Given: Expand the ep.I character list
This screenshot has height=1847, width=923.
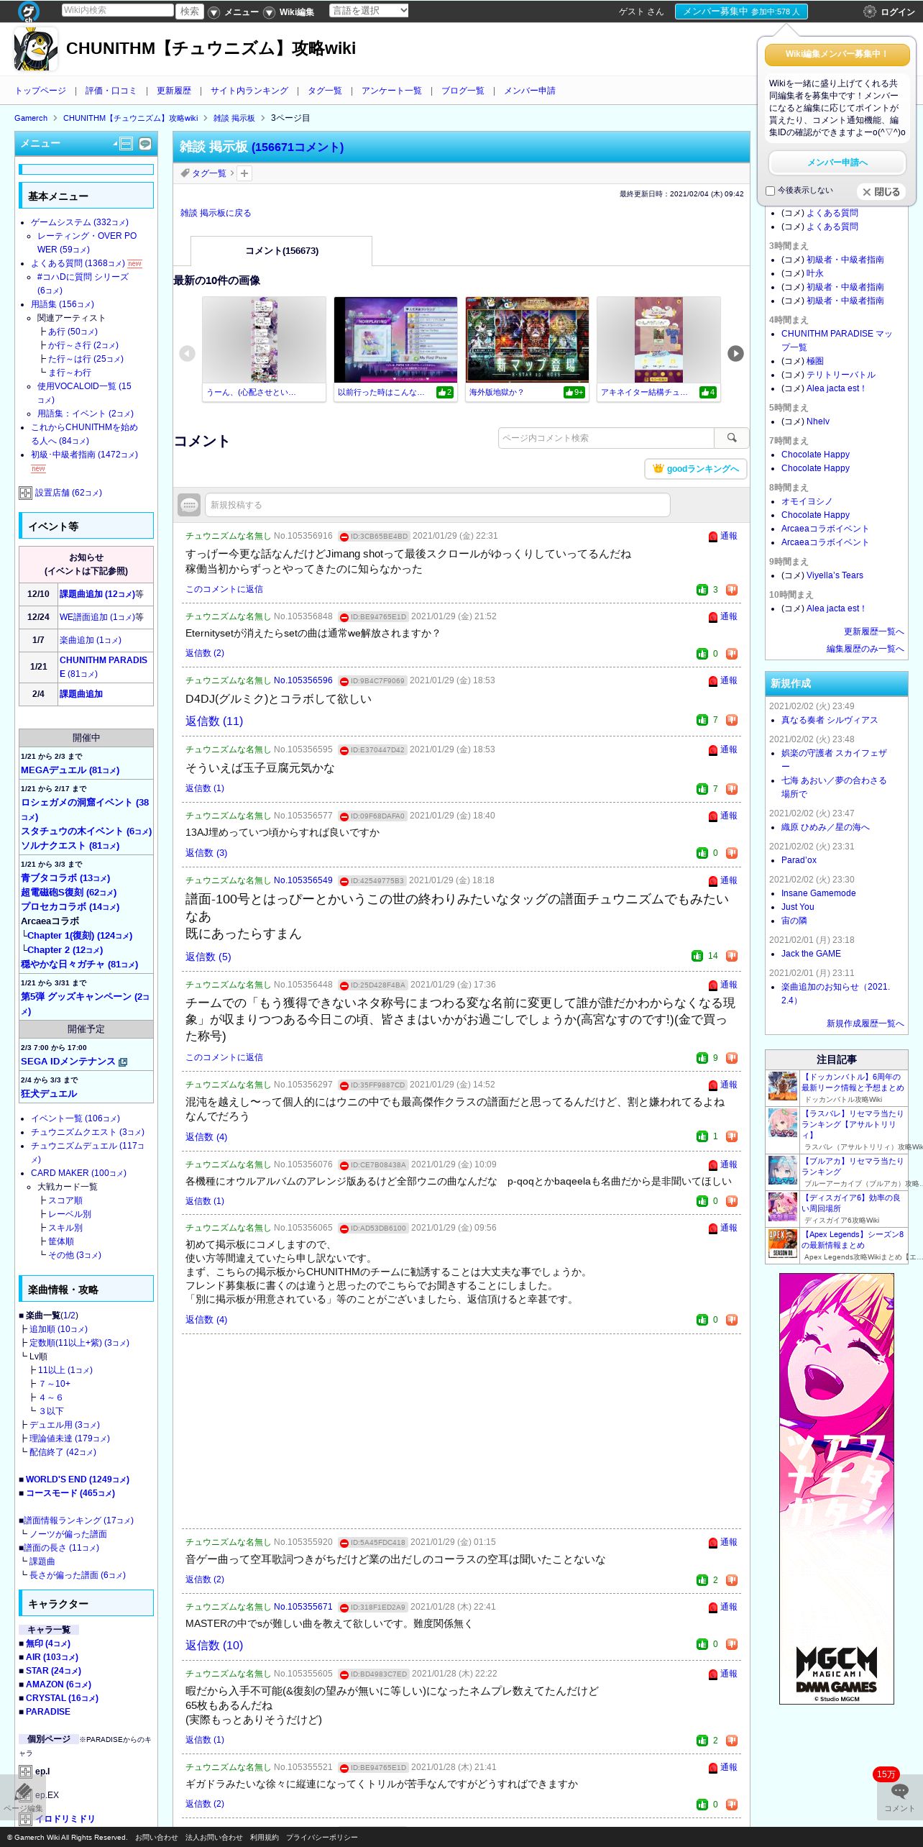Looking at the screenshot, I should 25,1771.
